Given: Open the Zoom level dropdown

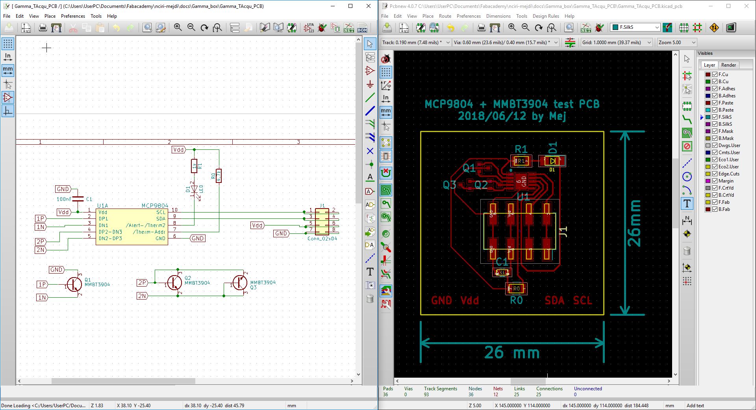Looking at the screenshot, I should tap(676, 43).
